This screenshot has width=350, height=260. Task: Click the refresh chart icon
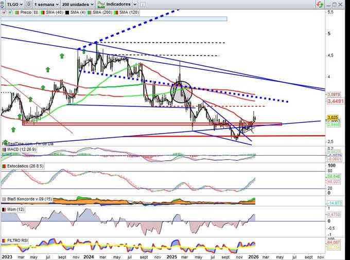[320, 4]
